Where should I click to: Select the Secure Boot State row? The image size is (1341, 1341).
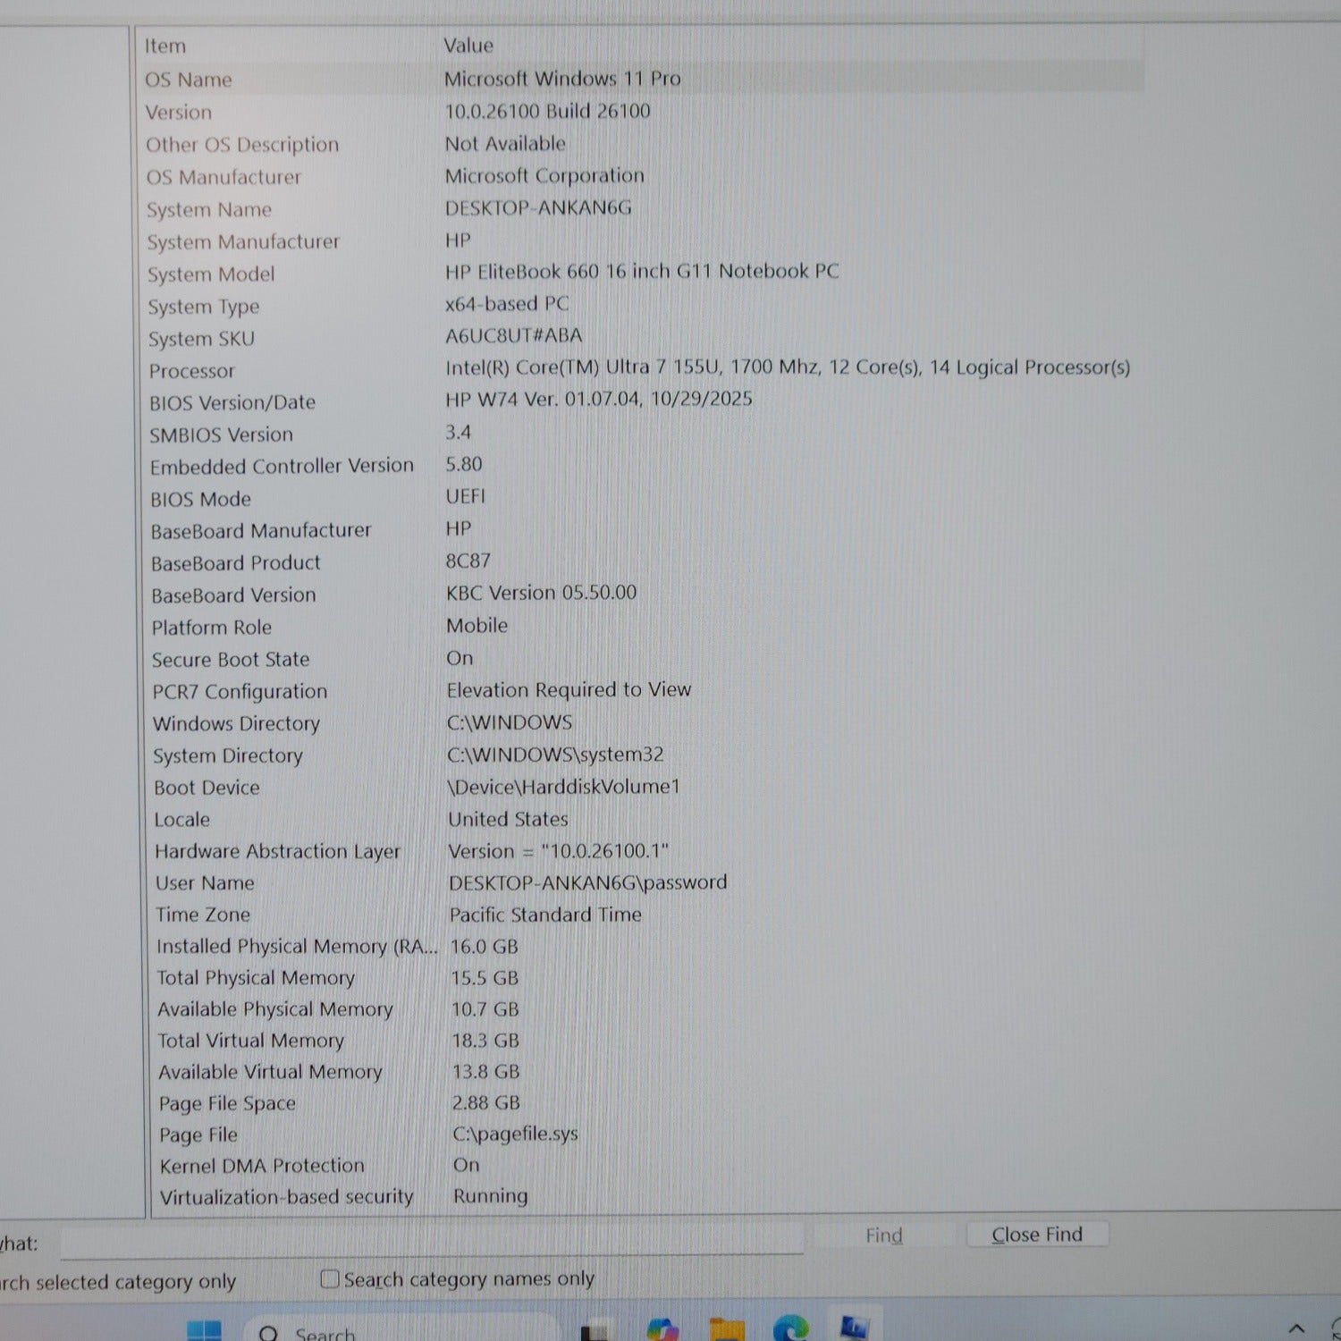click(231, 660)
